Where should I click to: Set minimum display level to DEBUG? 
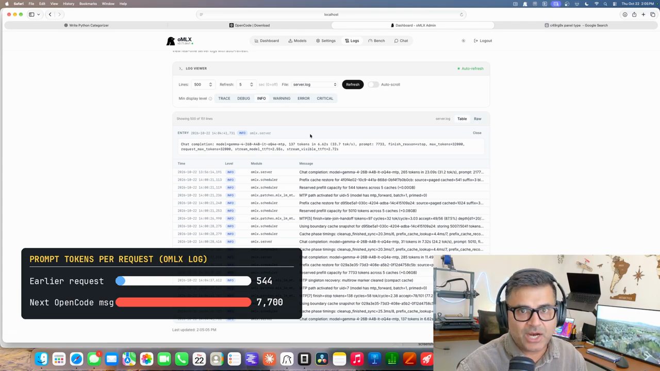click(243, 98)
